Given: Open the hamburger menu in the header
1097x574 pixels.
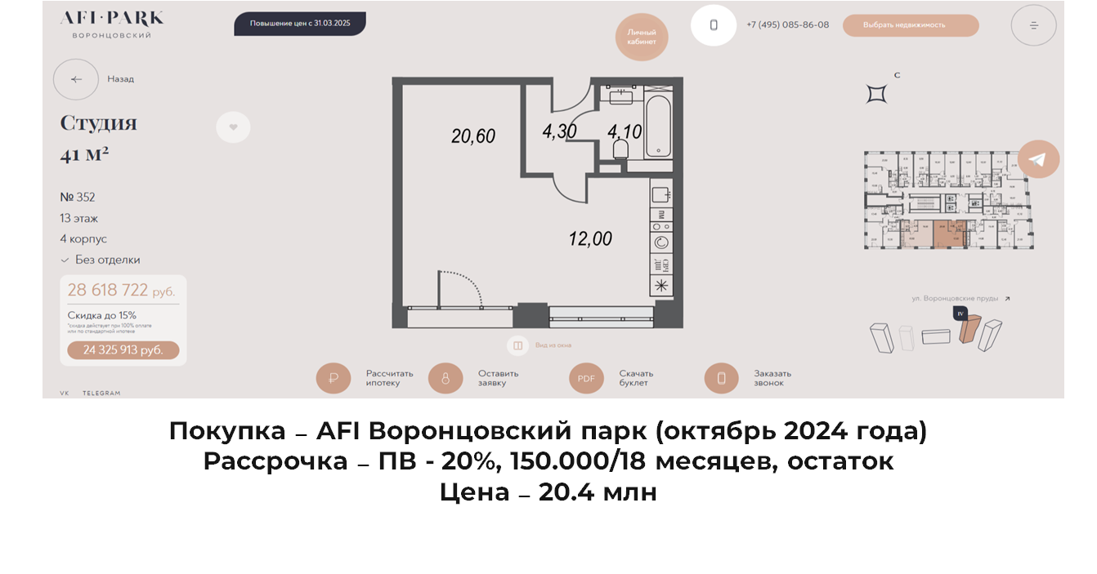Looking at the screenshot, I should tap(1034, 25).
